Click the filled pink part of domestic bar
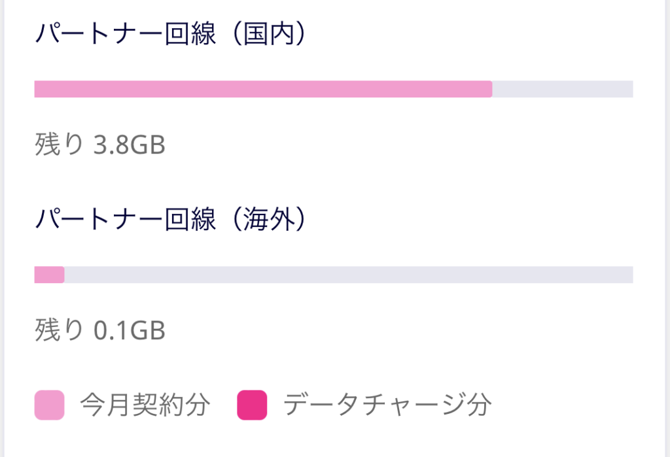 [263, 89]
